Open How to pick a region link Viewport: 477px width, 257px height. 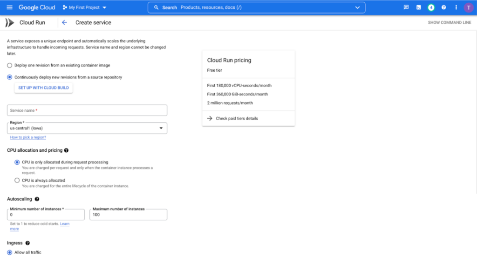(28, 137)
